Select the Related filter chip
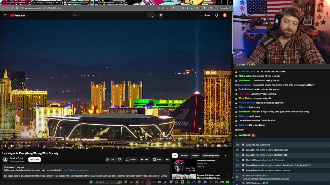 (x=184, y=155)
